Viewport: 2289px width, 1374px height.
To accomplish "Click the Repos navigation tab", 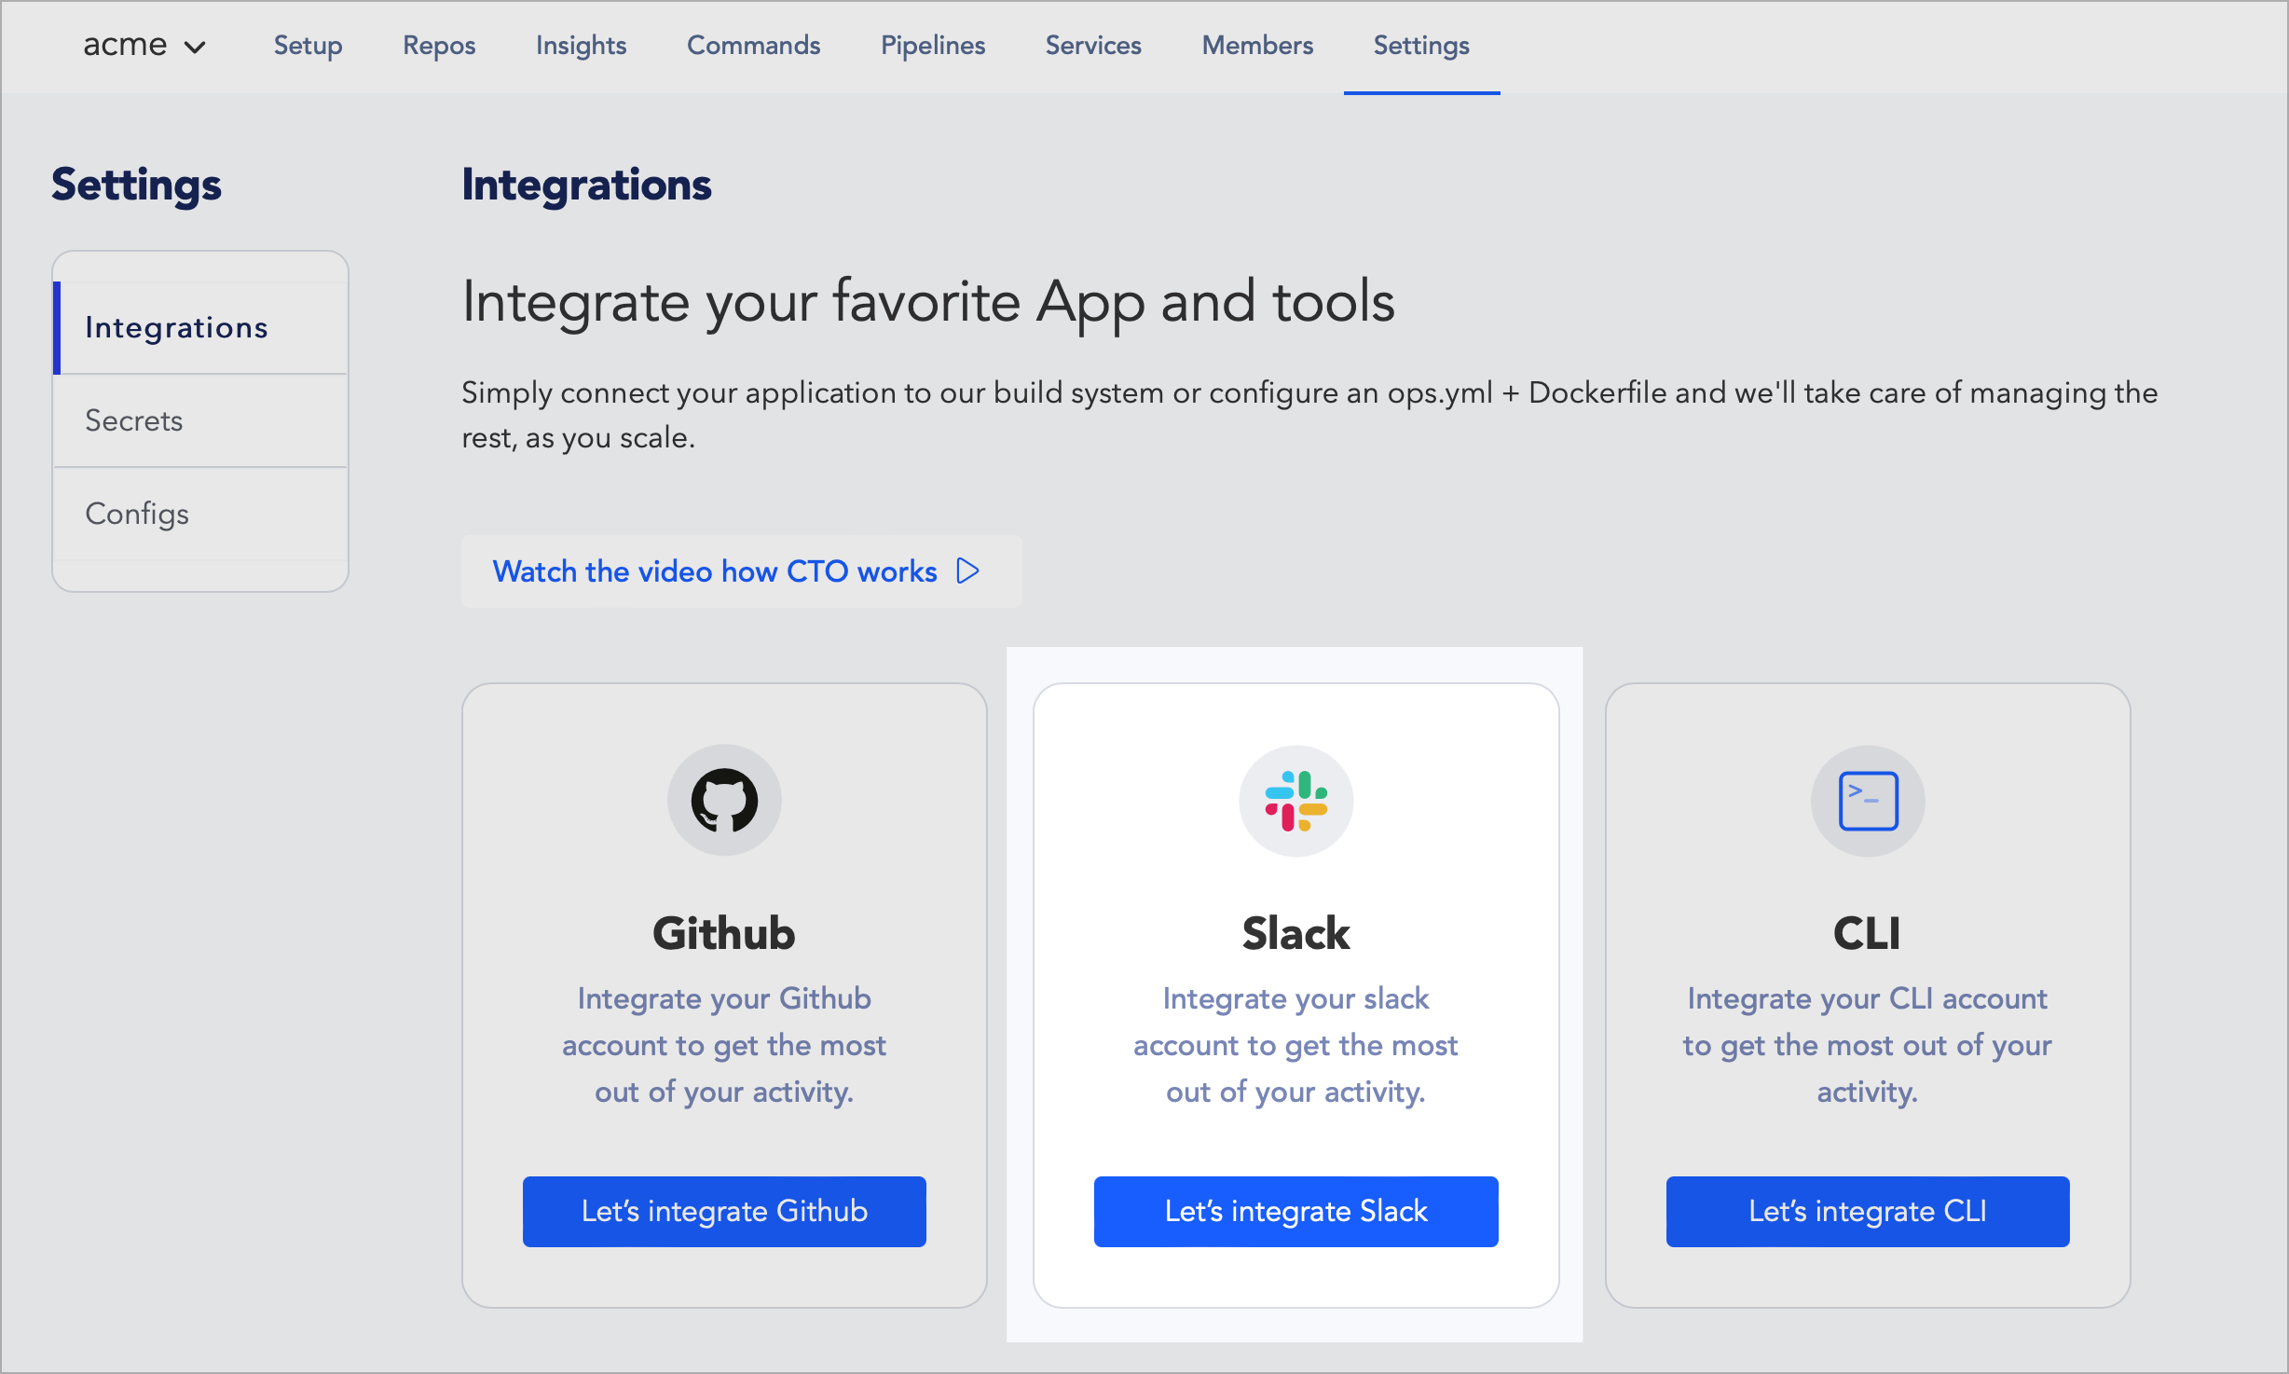I will click(x=440, y=46).
